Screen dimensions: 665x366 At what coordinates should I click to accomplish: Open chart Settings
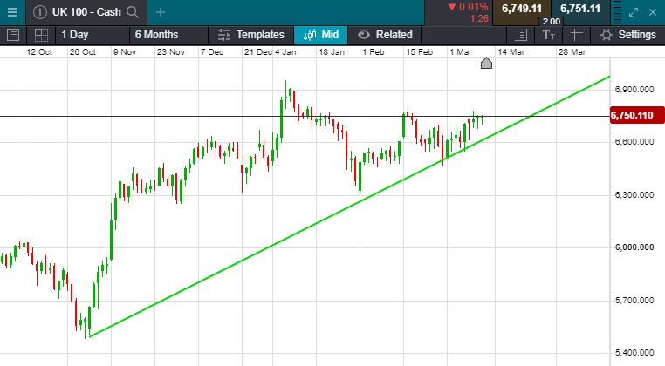click(627, 35)
